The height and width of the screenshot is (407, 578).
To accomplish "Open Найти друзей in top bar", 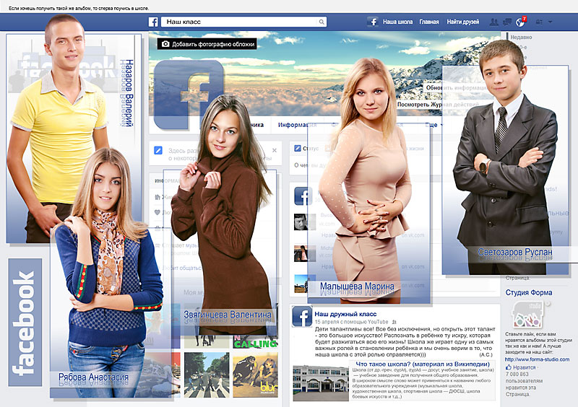I will click(x=463, y=22).
